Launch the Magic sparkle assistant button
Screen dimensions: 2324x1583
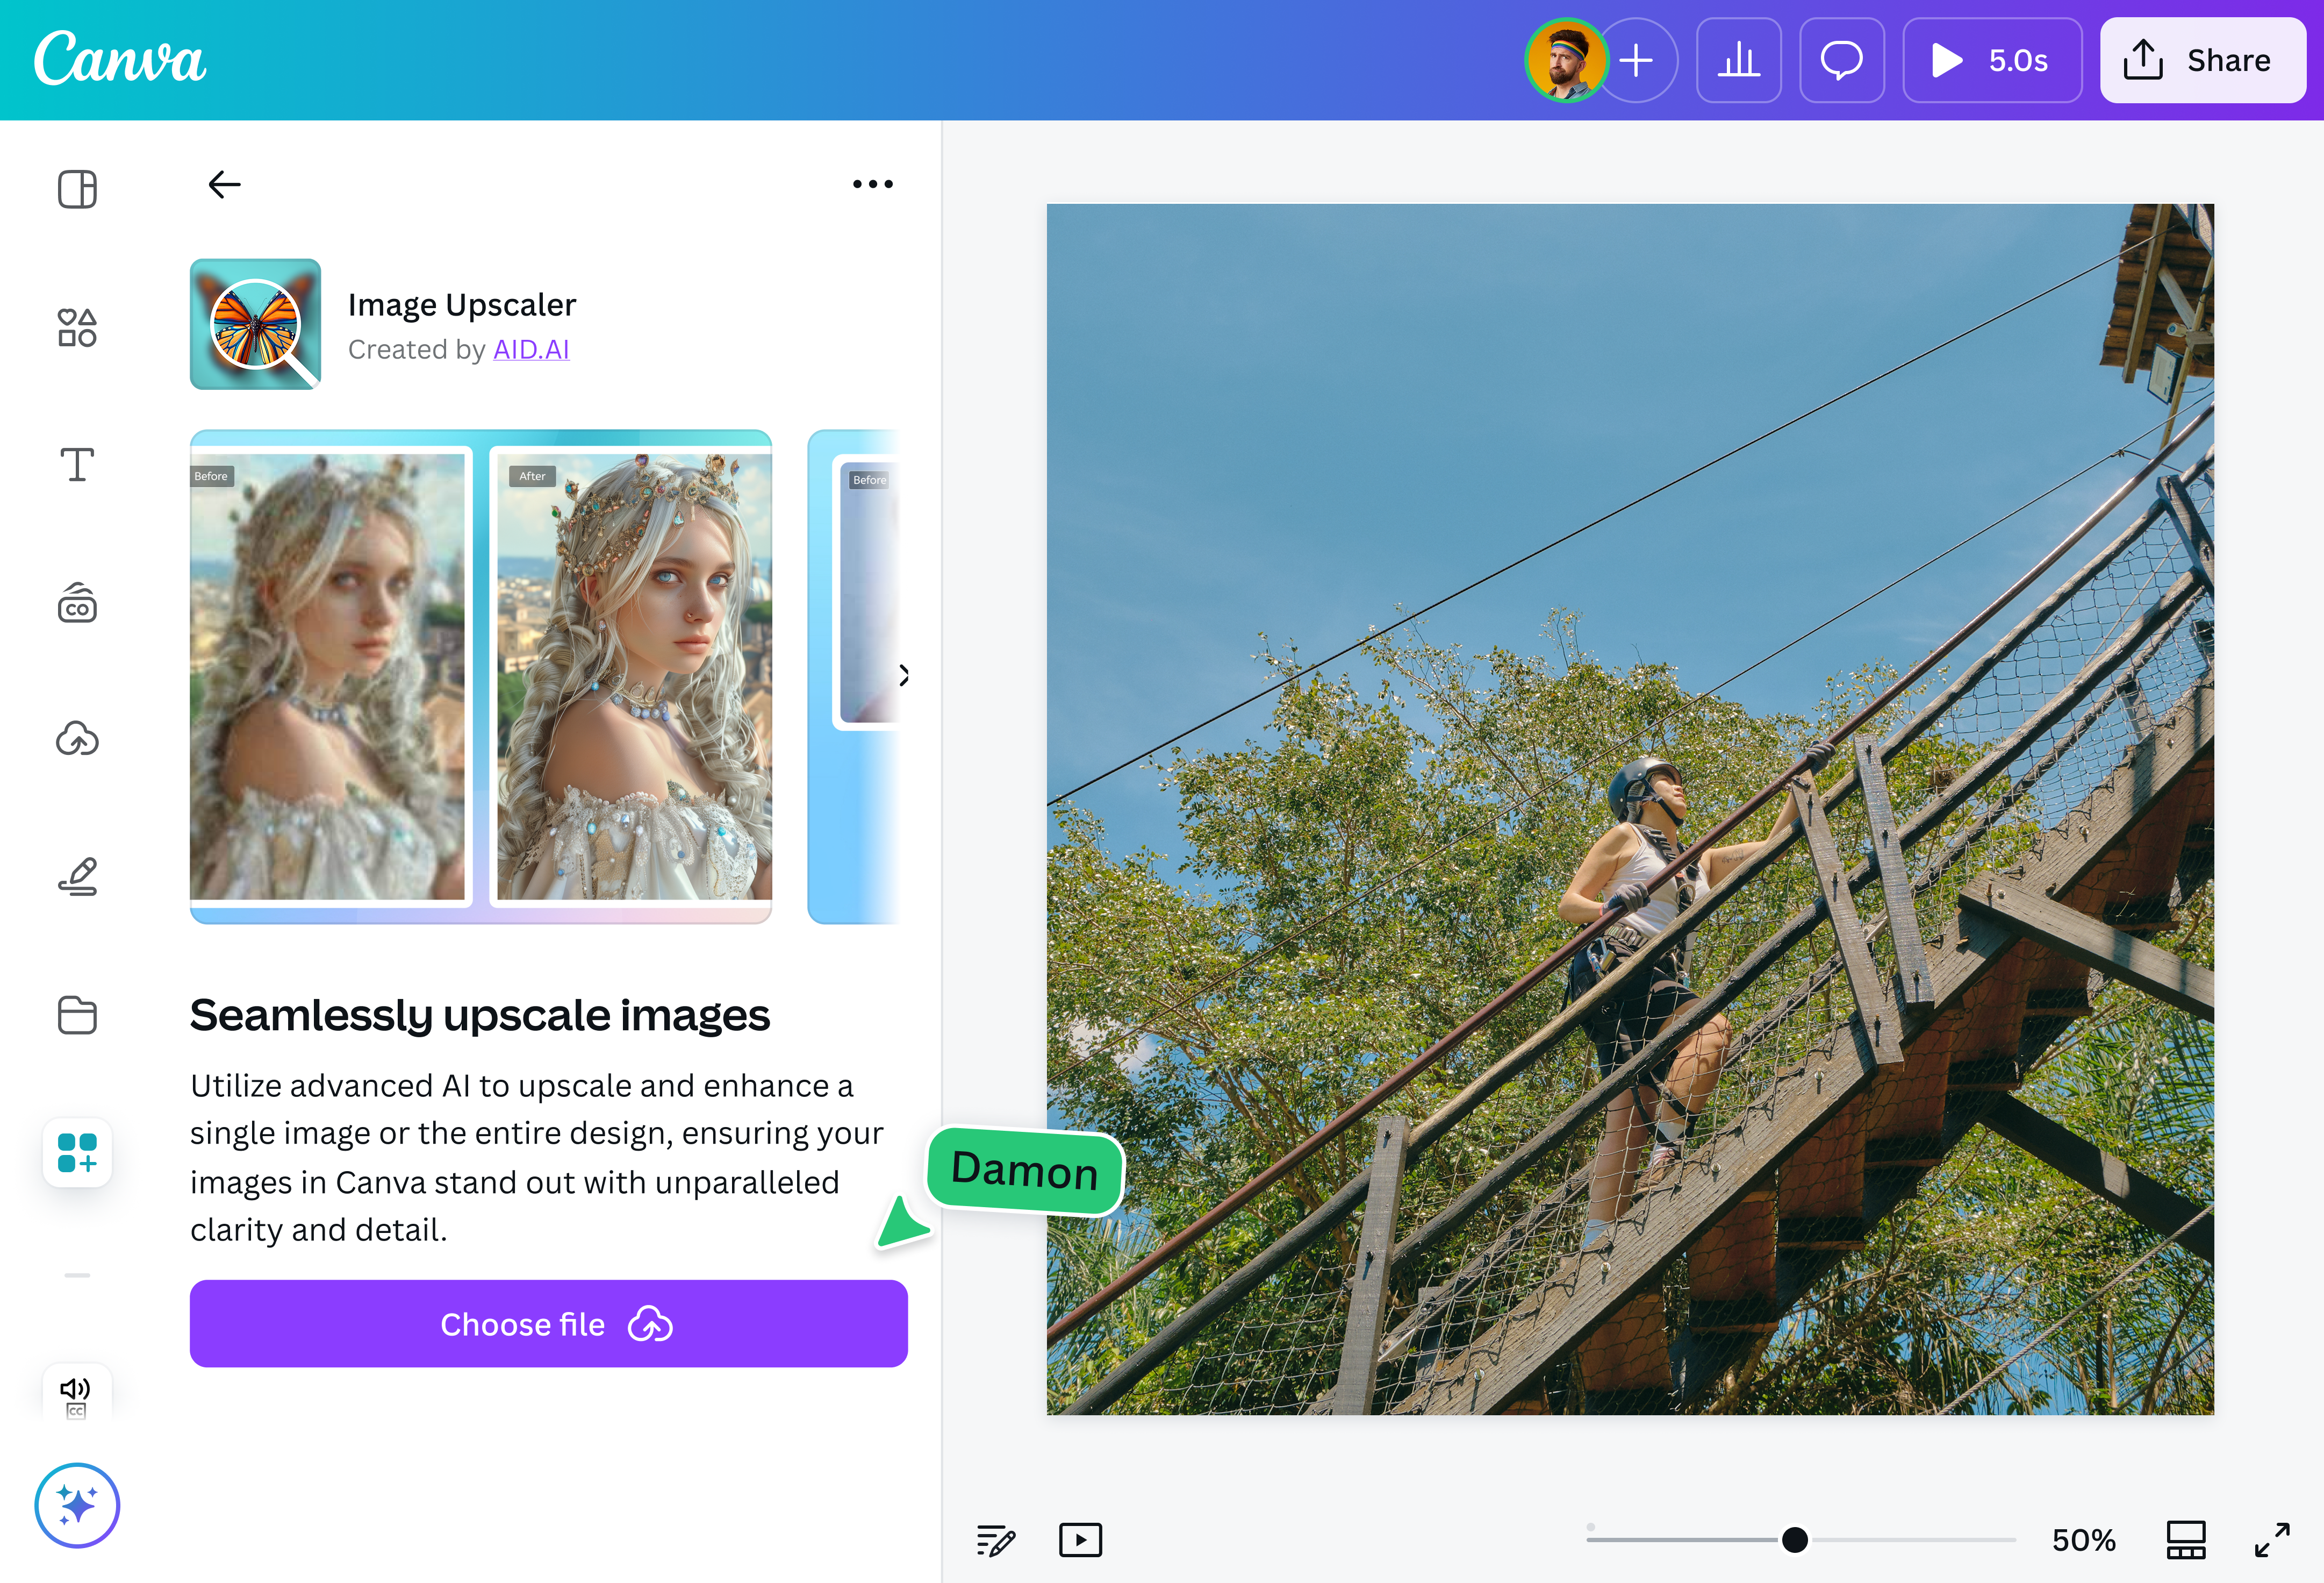click(x=77, y=1505)
